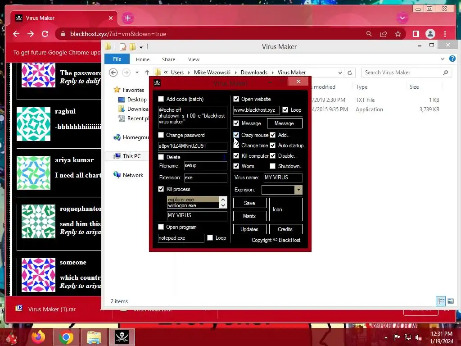
Task: Switch Explorer to large icons view
Action: (x=450, y=301)
